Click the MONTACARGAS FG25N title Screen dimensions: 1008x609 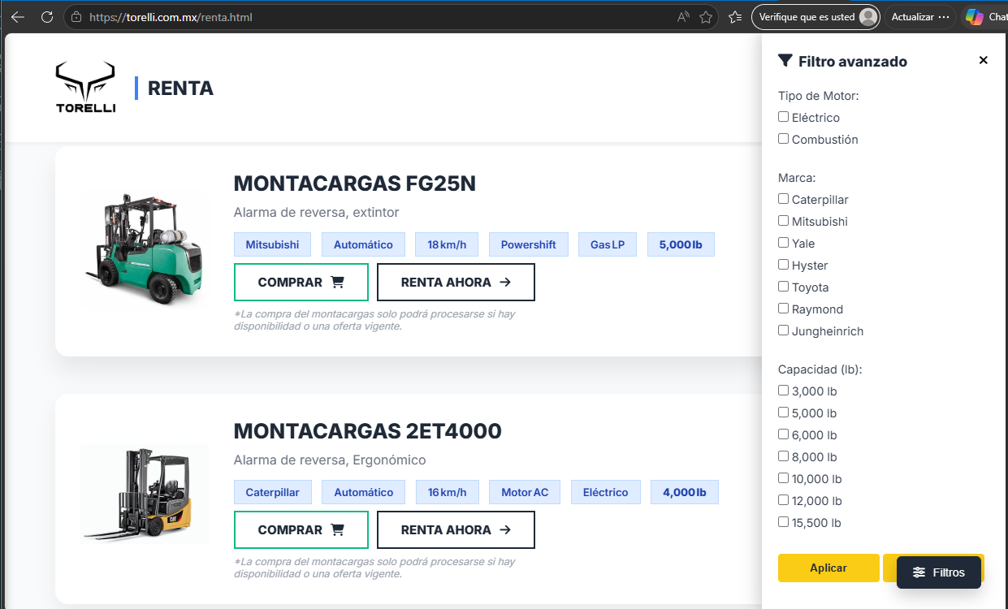point(355,184)
